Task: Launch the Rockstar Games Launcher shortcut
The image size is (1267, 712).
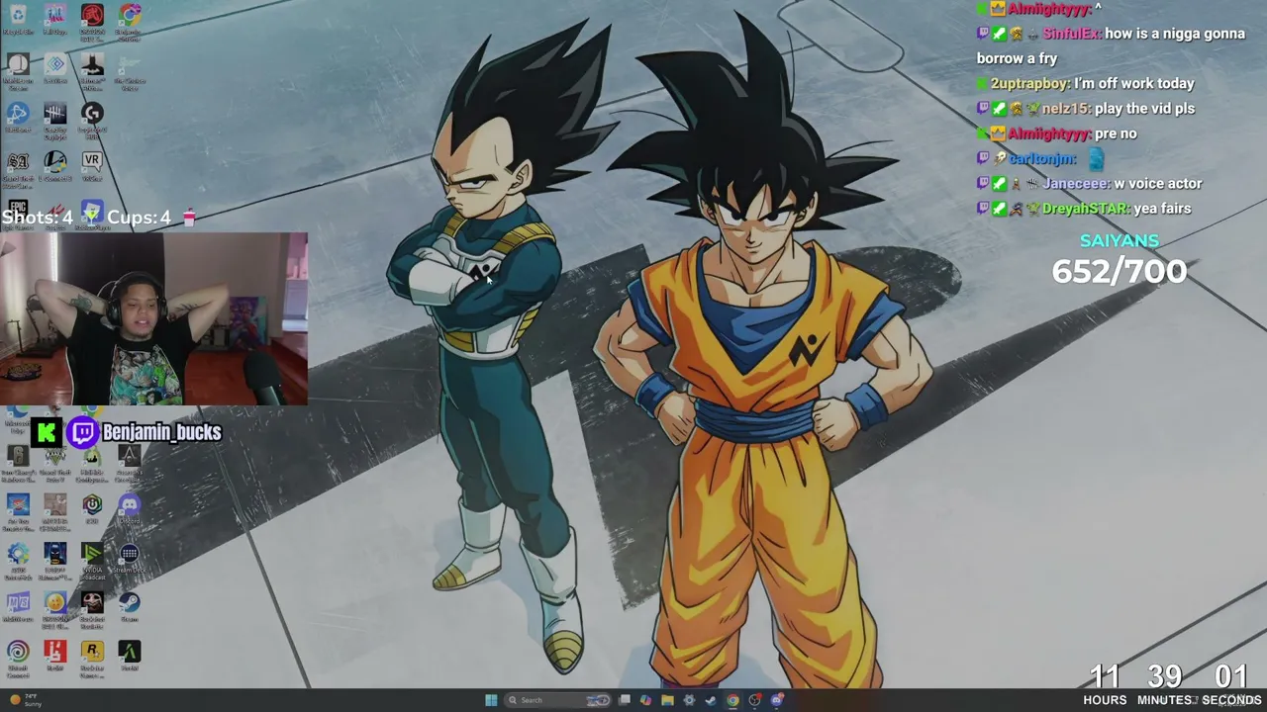Action: pyautogui.click(x=92, y=657)
